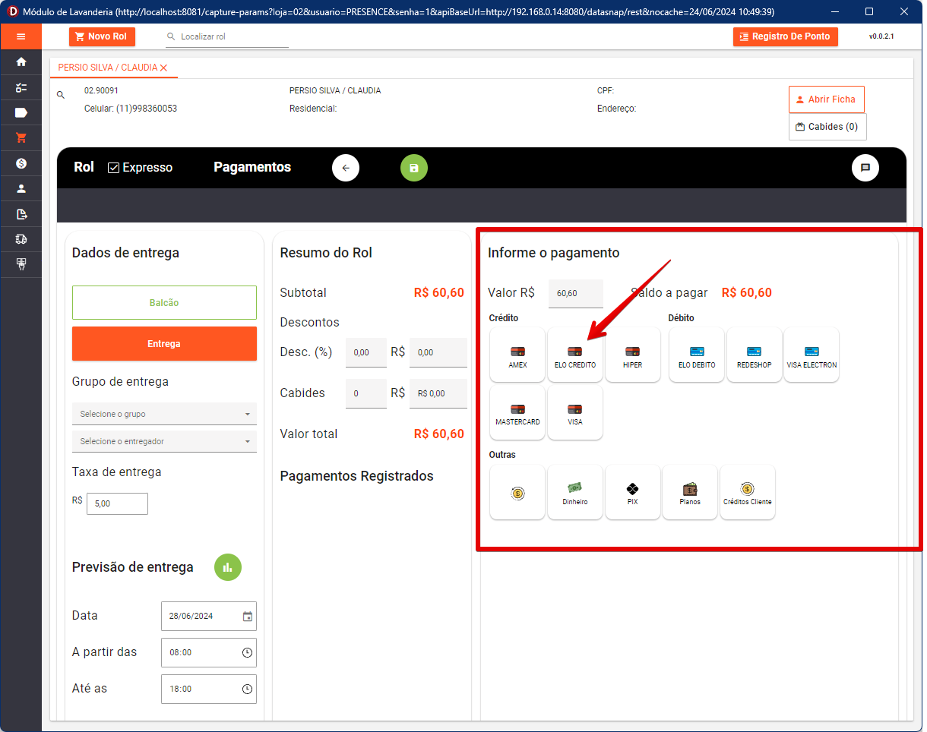Click the magnifier icon beside customer code 02.90091
Viewport: 927px width, 732px height.
pyautogui.click(x=61, y=95)
